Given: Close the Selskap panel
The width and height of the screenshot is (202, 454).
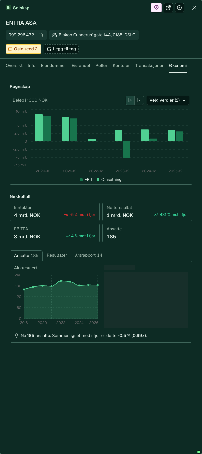Looking at the screenshot, I should click(x=194, y=8).
